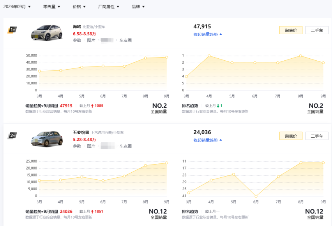Click the red up arrow beside 1085
Image resolution: width=332 pixels, height=226 pixels.
click(92, 106)
